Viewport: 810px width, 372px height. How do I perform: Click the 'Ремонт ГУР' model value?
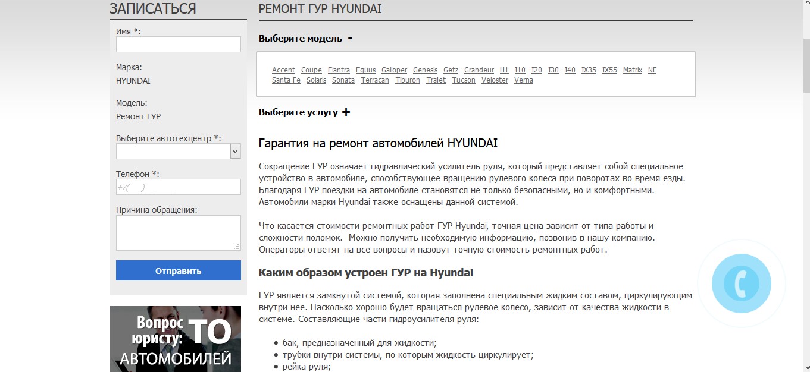click(x=138, y=116)
